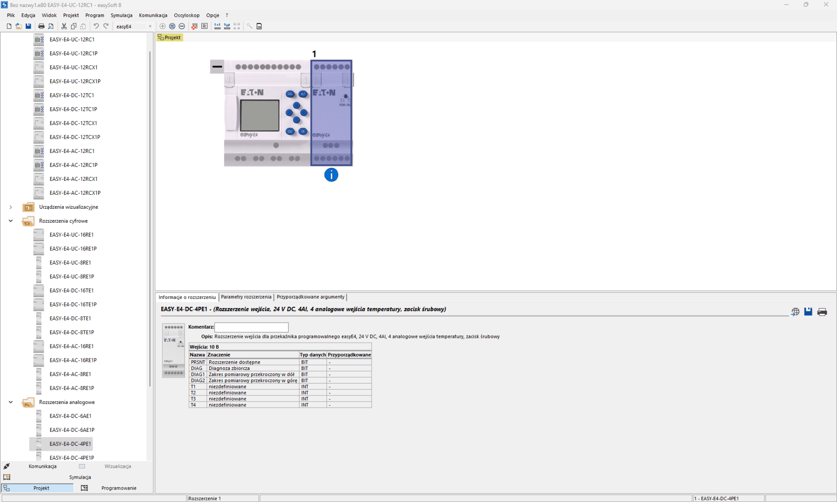Click the Komentarz input field

coord(251,327)
